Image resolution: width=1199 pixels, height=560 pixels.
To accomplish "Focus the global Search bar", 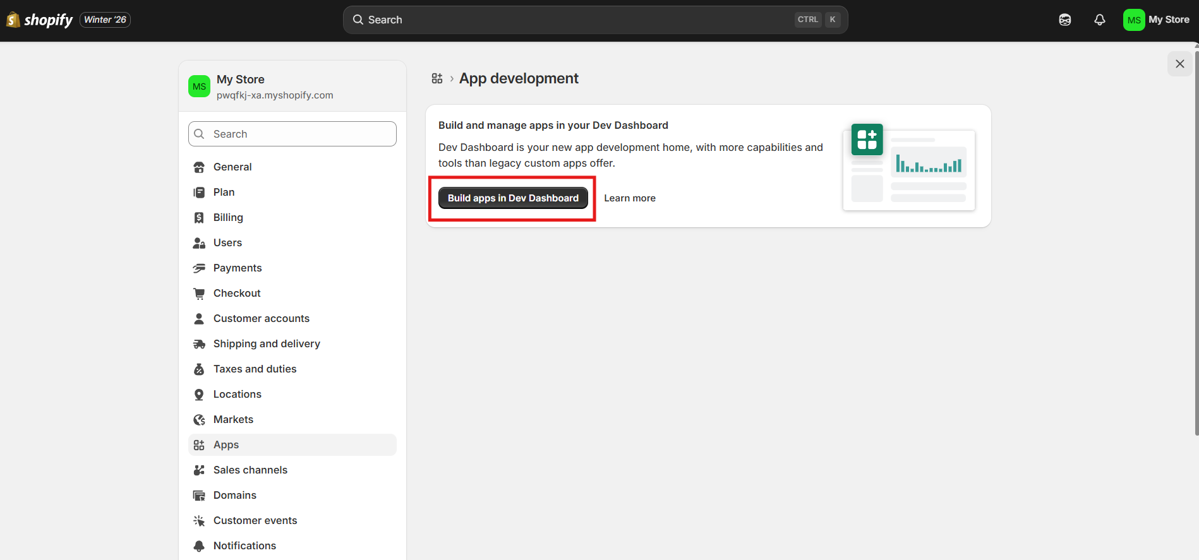I will tap(595, 20).
